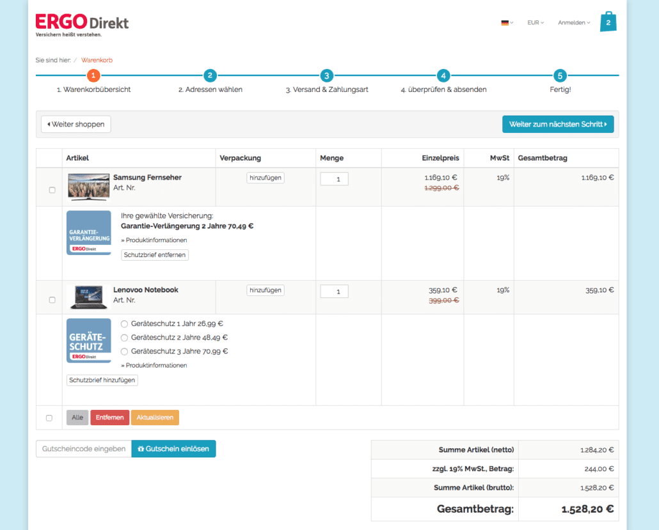Open the language dropdown
659x530 pixels.
point(507,22)
